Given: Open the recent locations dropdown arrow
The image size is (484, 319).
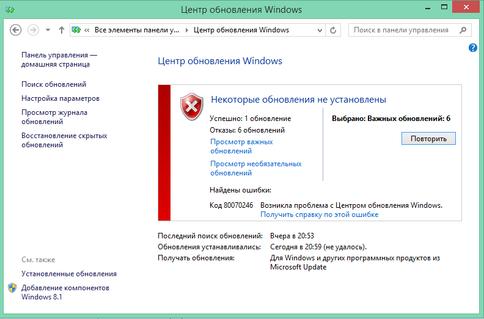Looking at the screenshot, I should (x=48, y=30).
